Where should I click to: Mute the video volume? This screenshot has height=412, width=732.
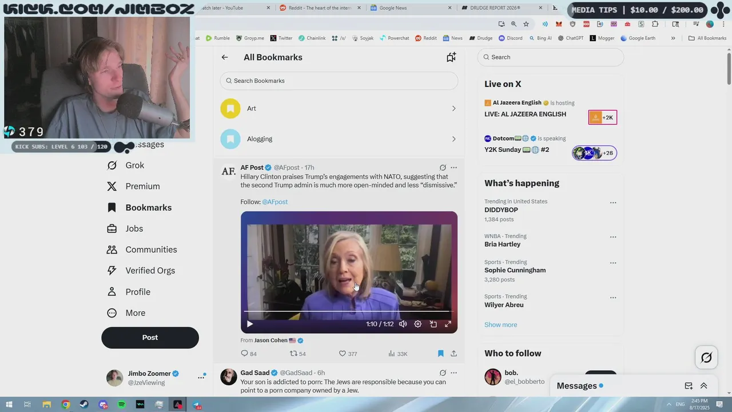point(403,324)
